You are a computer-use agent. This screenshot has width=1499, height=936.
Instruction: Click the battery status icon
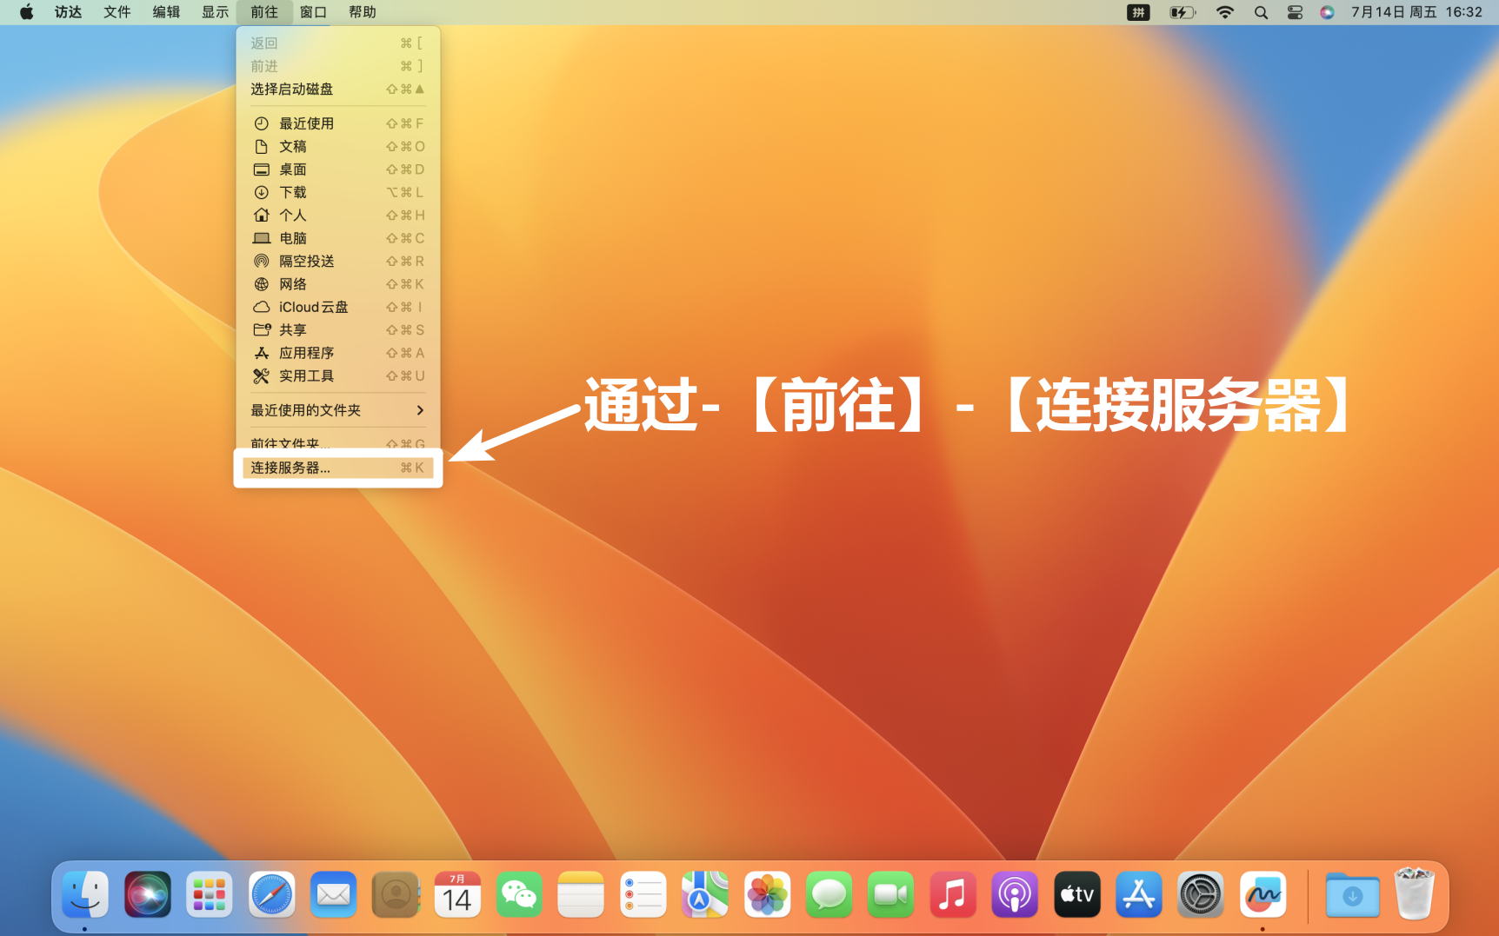tap(1183, 12)
